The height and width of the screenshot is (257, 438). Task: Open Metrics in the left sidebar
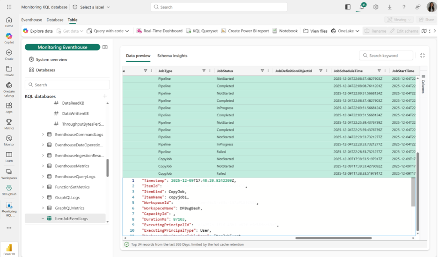[x=9, y=124]
